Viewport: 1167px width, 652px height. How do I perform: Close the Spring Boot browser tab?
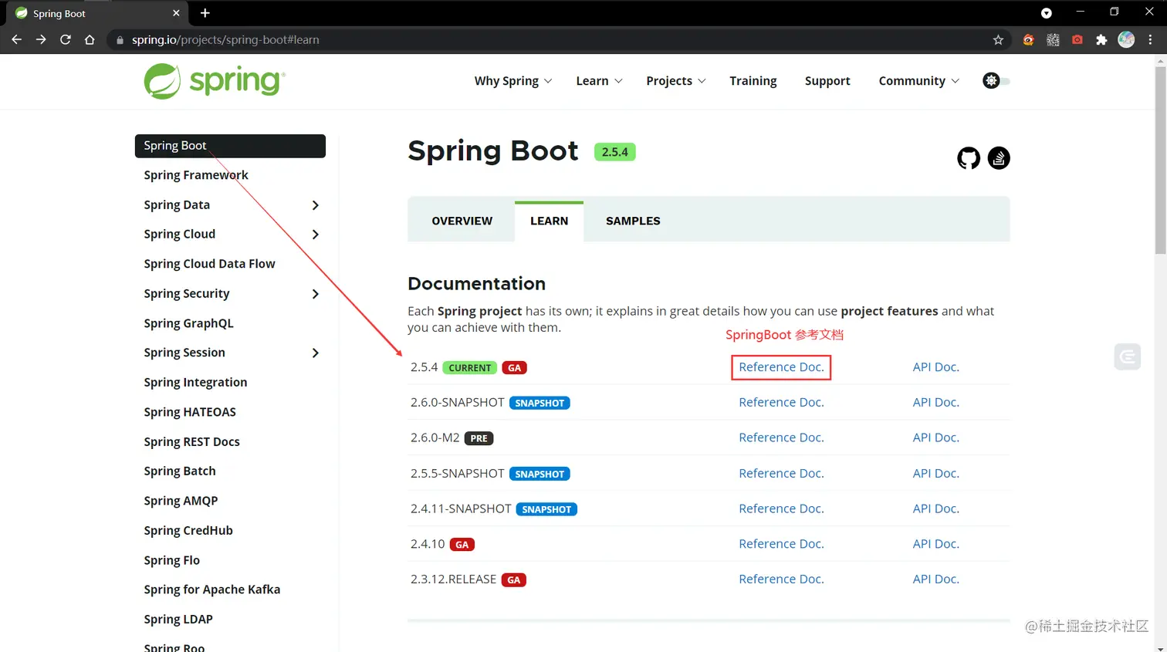pos(176,13)
